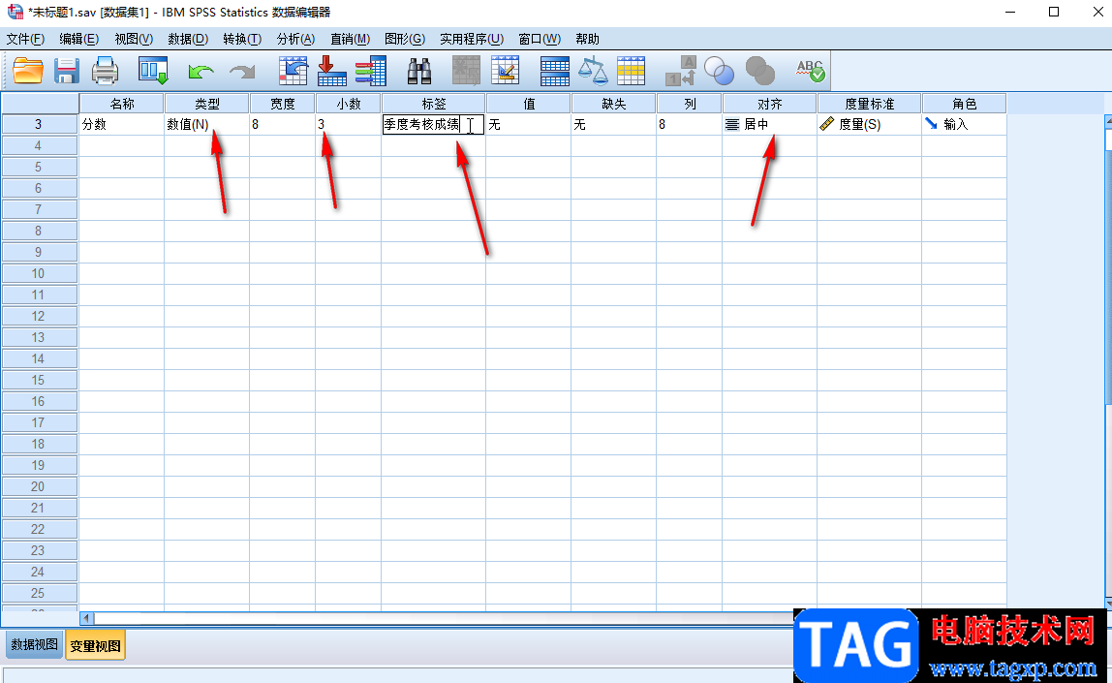1112x683 pixels.
Task: Click horizontal scrollbar left arrow
Action: tap(86, 618)
